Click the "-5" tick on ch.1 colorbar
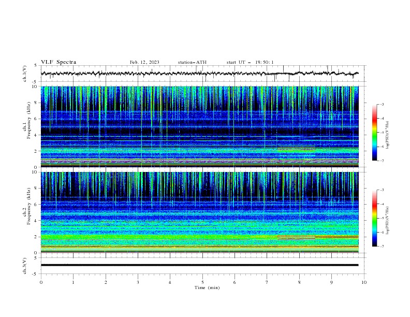The height and width of the screenshot is (317, 410). pos(382,133)
